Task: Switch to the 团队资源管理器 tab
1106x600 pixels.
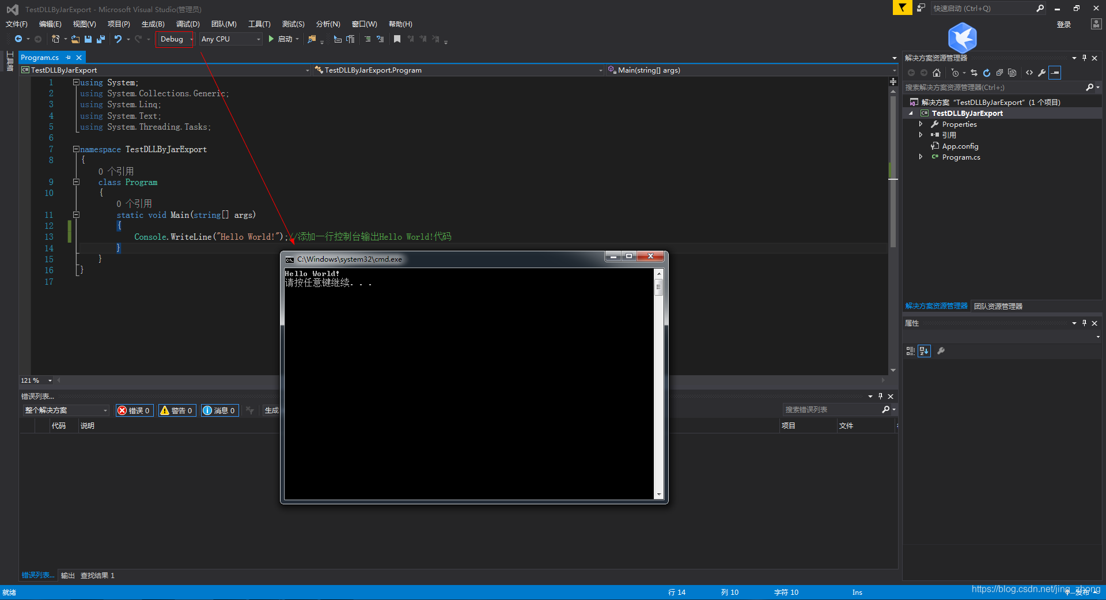Action: pos(998,306)
